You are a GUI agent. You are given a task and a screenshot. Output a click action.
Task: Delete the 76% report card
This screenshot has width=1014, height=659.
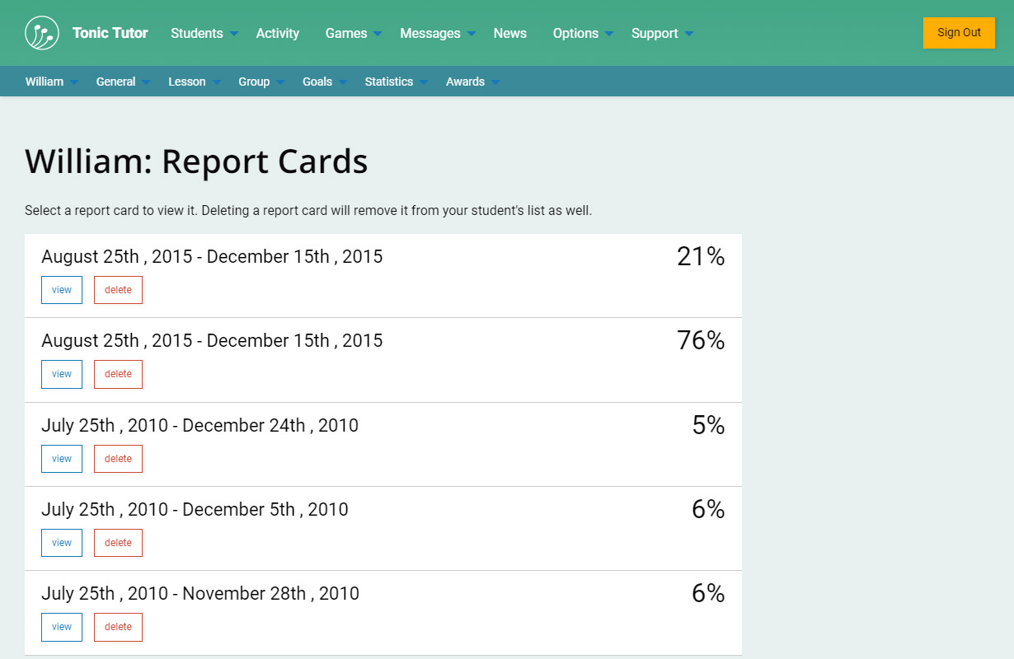coord(118,374)
